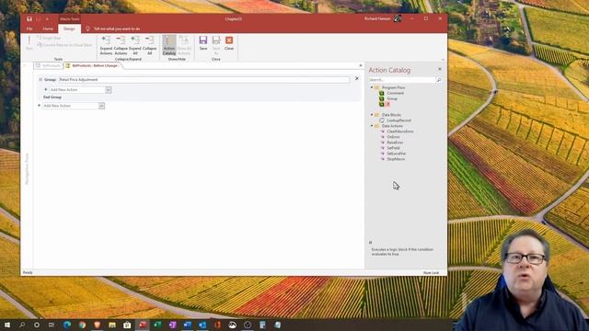The image size is (589, 331).
Task: Select SetLocalVar in Data Actions
Action: pos(397,154)
